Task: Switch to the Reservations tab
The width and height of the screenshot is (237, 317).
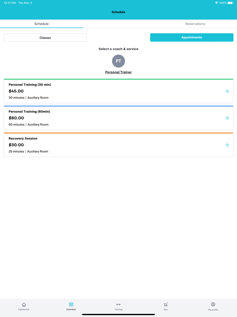Action: click(195, 24)
